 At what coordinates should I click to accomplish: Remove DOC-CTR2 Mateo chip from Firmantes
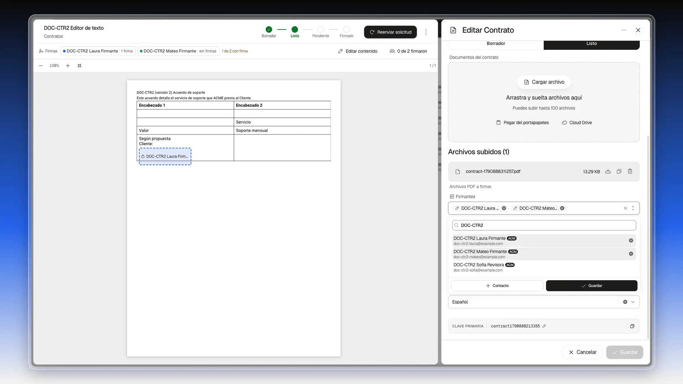(562, 208)
